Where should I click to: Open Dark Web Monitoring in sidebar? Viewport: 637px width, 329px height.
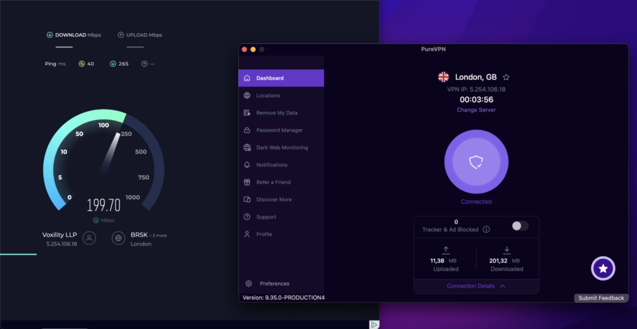point(281,147)
